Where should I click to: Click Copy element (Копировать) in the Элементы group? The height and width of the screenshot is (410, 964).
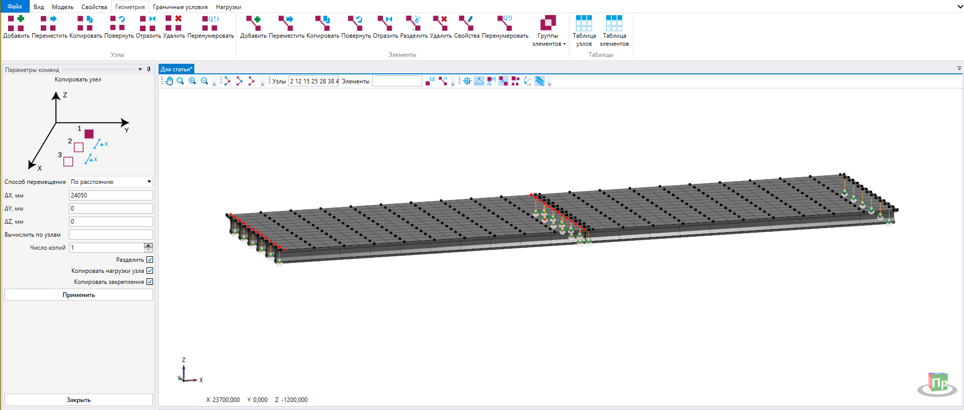[x=323, y=27]
